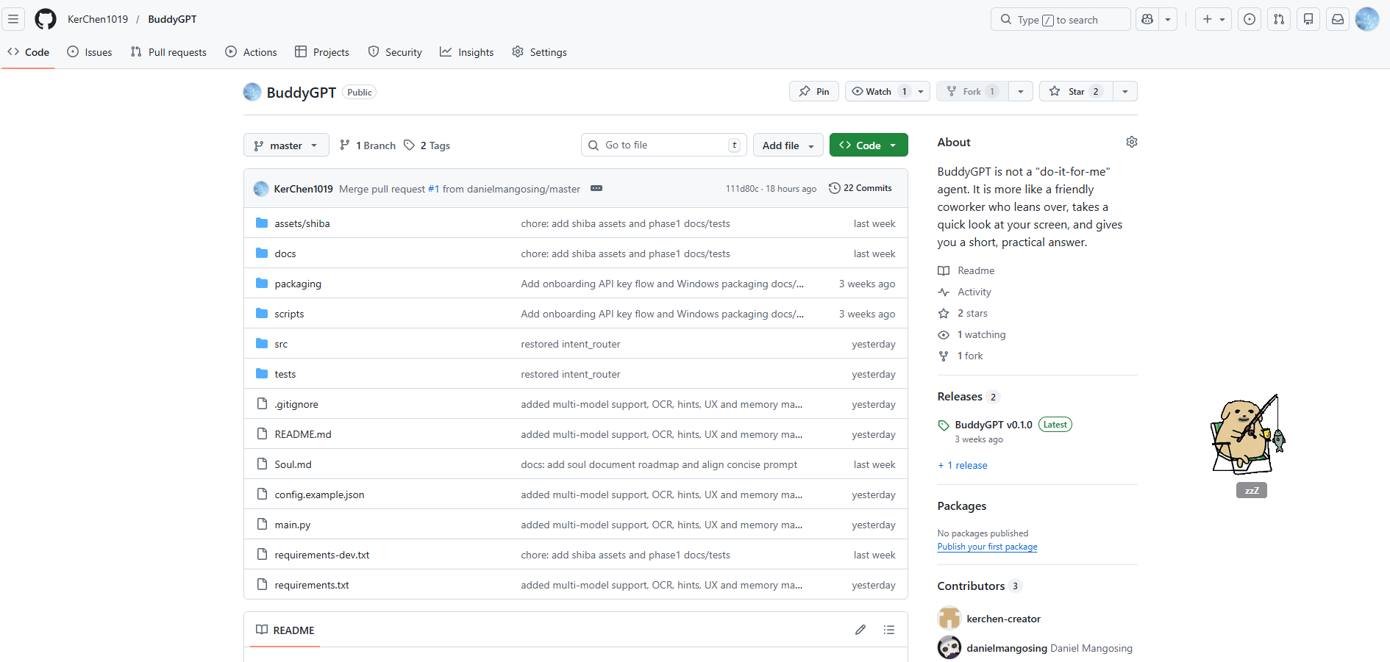Switch to the Security tab
The width and height of the screenshot is (1390, 662).
(x=395, y=52)
